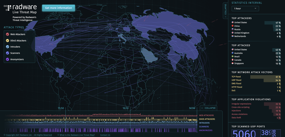Click the United States flag in Top Attacked

233,49
